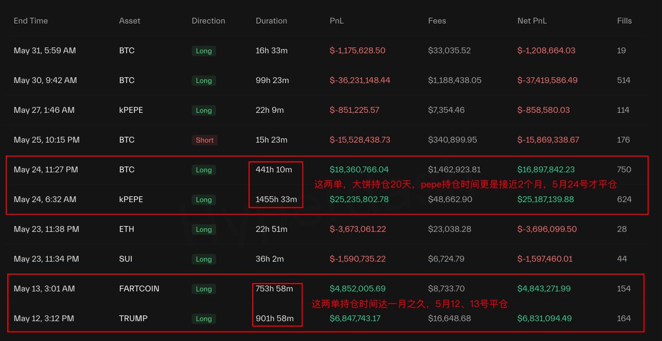Click the PnL value $-15,528,438.73
This screenshot has height=341, width=662.
(x=359, y=140)
